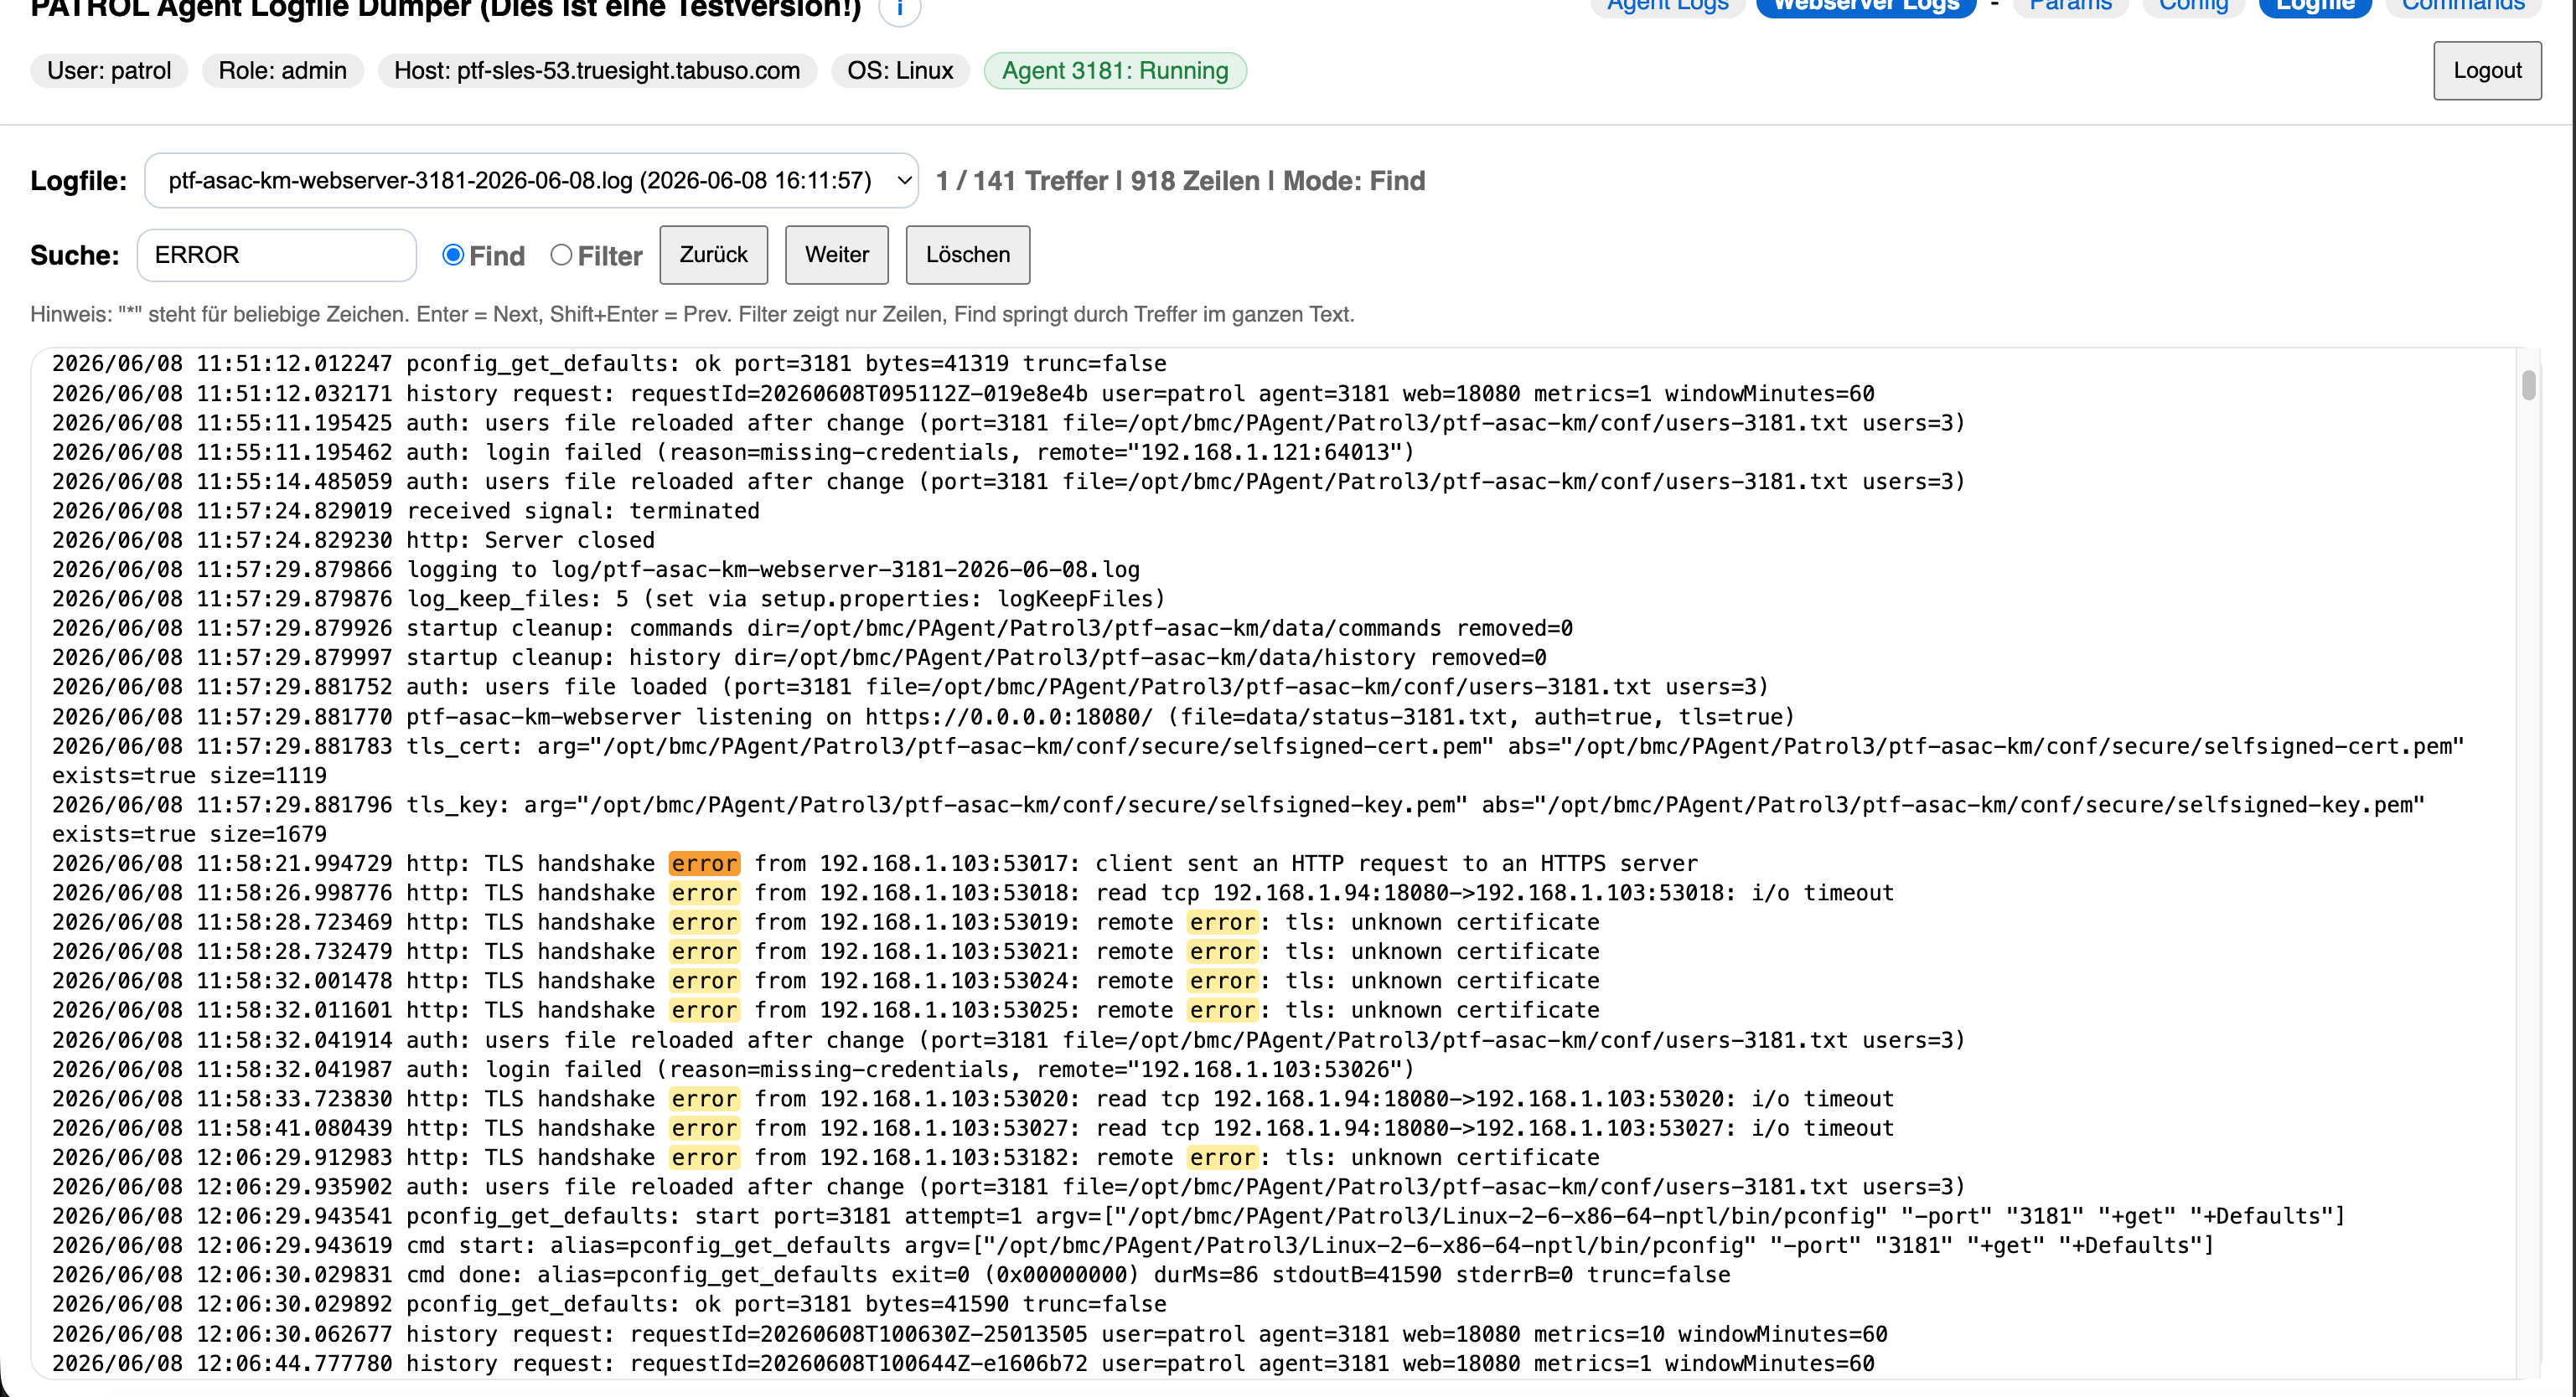
Task: Click the 'logging to log/ptf-asac-km-webserver' line
Action: click(x=596, y=570)
